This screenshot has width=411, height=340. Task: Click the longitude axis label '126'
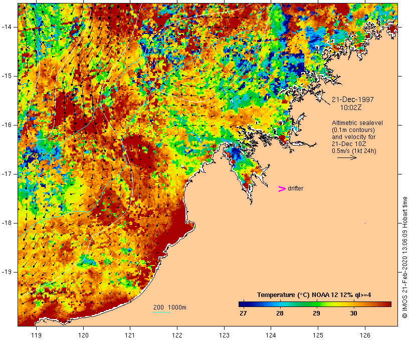pyautogui.click(x=365, y=335)
